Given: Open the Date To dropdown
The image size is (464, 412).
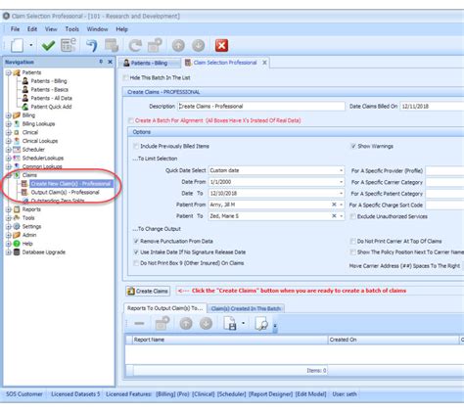Looking at the screenshot, I should point(341,193).
